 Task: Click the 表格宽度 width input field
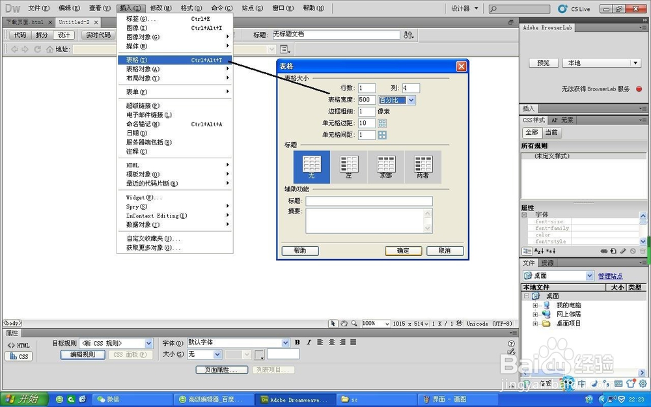tap(367, 100)
